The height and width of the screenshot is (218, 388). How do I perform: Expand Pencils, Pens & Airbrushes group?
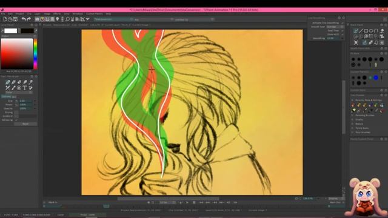tap(352, 100)
